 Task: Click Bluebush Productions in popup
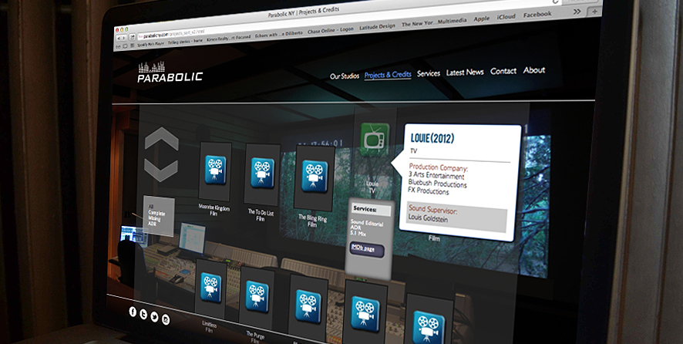tap(437, 184)
